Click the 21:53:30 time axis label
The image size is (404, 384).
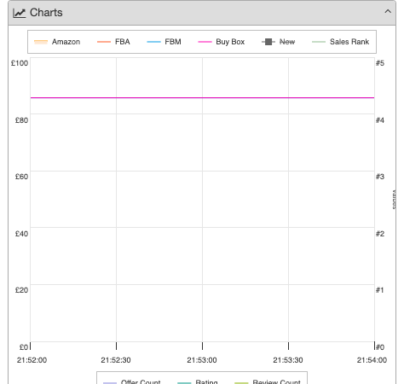(x=288, y=360)
